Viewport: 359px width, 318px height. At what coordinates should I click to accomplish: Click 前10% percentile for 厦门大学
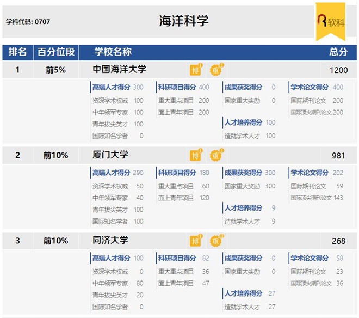point(56,155)
